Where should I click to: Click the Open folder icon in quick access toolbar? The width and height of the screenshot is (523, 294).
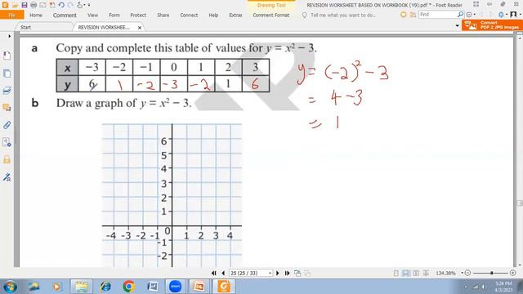15,5
